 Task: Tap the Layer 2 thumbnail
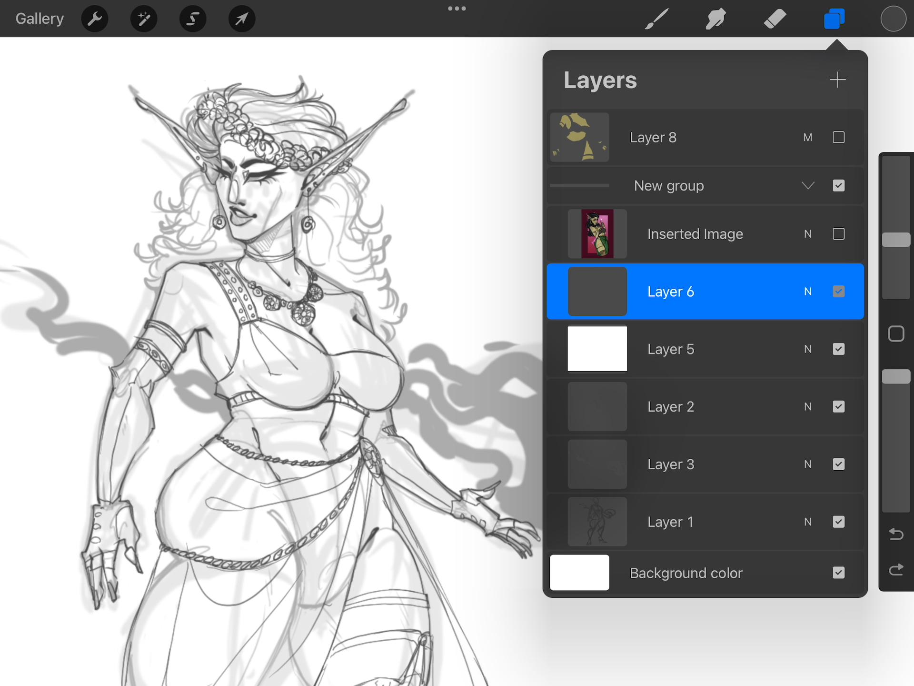click(x=597, y=406)
